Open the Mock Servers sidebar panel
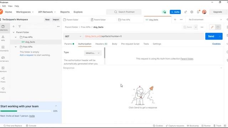The image size is (228, 128). (x=4, y=59)
